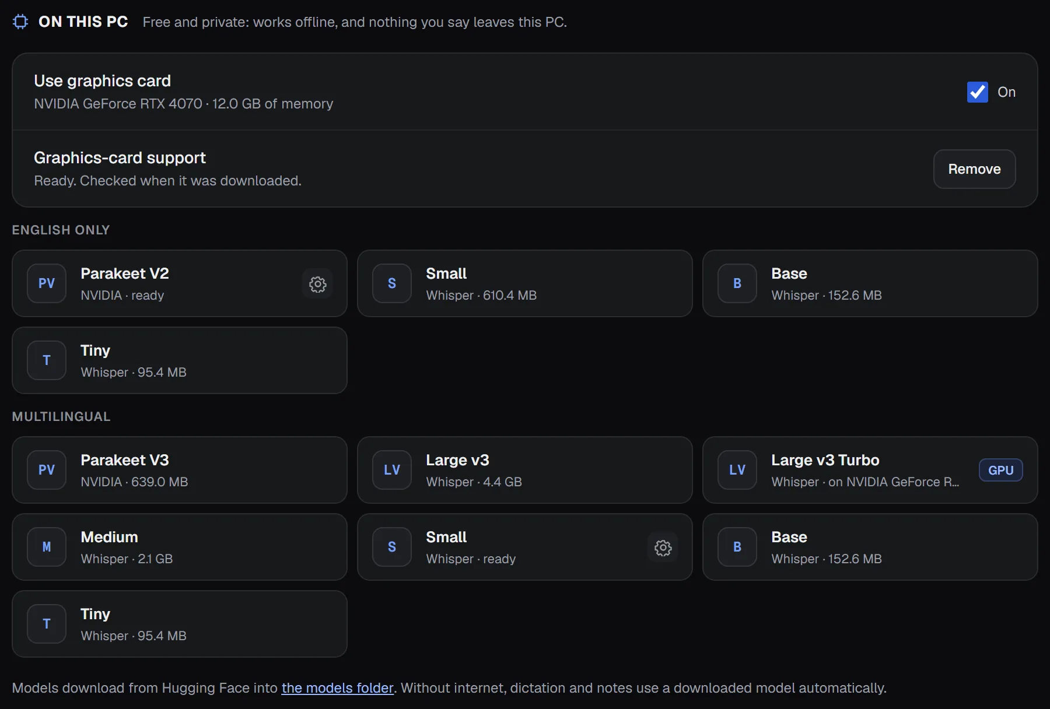
Task: Click the S badge on English-only Small 610.4 MB
Action: click(x=392, y=283)
